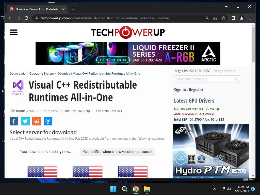This screenshot has height=195, width=260.
Task: Choose second US flag download server
Action: tap(88, 172)
